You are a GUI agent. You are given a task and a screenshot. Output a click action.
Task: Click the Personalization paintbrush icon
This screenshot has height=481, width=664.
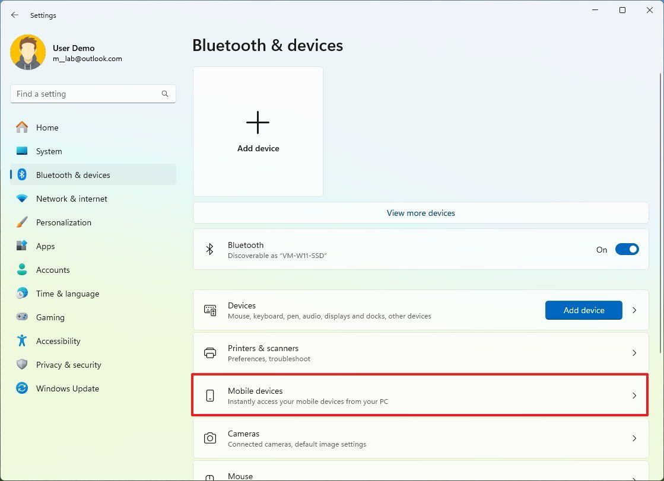22,222
